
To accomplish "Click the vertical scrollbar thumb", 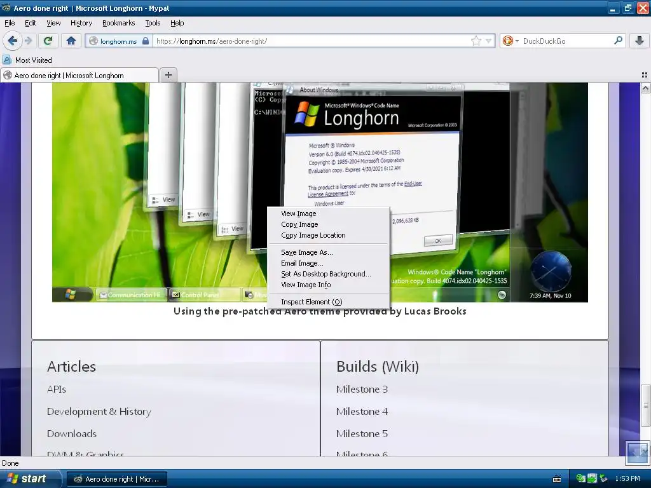I will coord(645,405).
